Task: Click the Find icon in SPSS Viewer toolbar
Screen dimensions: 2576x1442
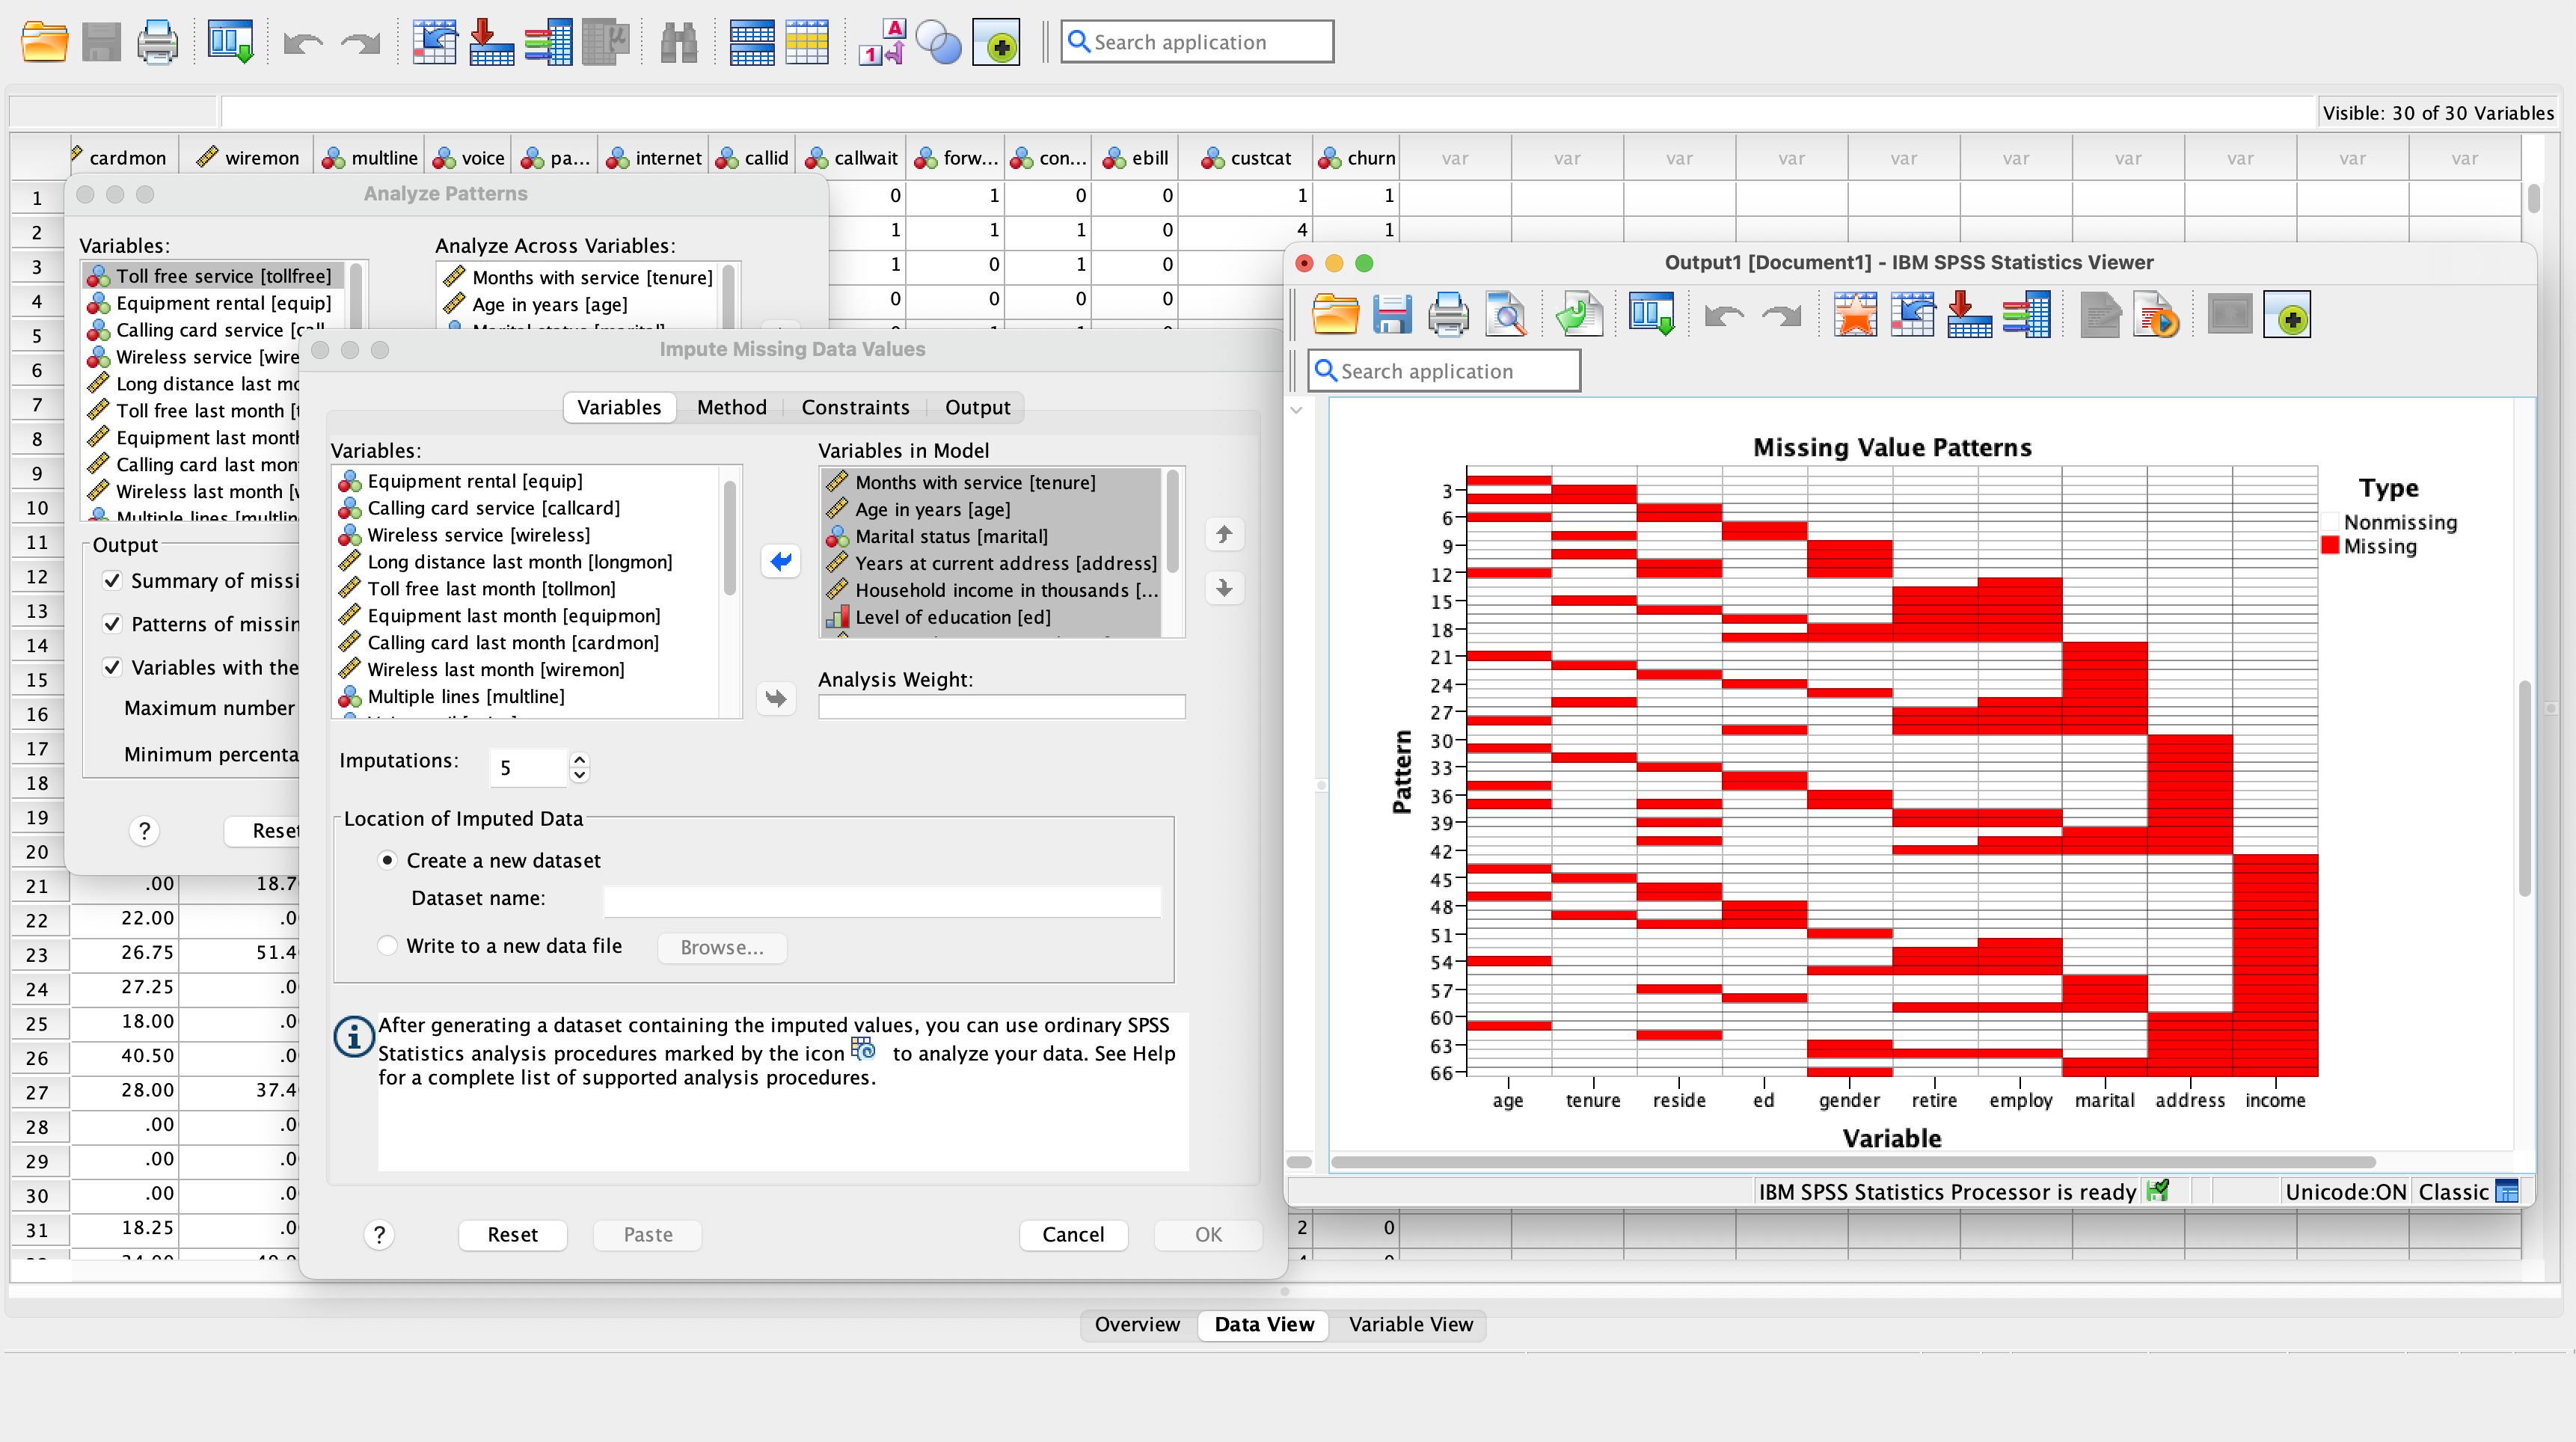Action: (x=1506, y=316)
